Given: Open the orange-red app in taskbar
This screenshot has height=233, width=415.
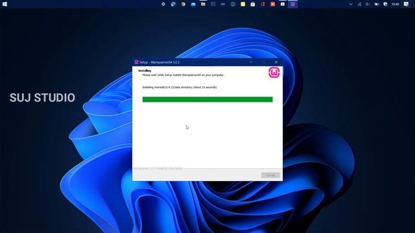Looking at the screenshot, I should click(272, 4).
